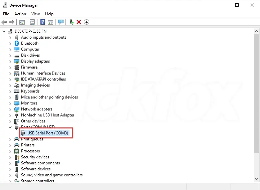Select the Computer category label
Viewport: 260px width, 190px height.
[x=30, y=49]
